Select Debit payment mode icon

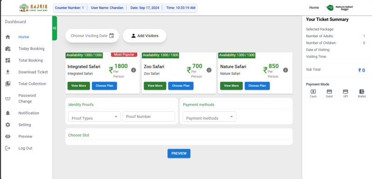coord(329,91)
